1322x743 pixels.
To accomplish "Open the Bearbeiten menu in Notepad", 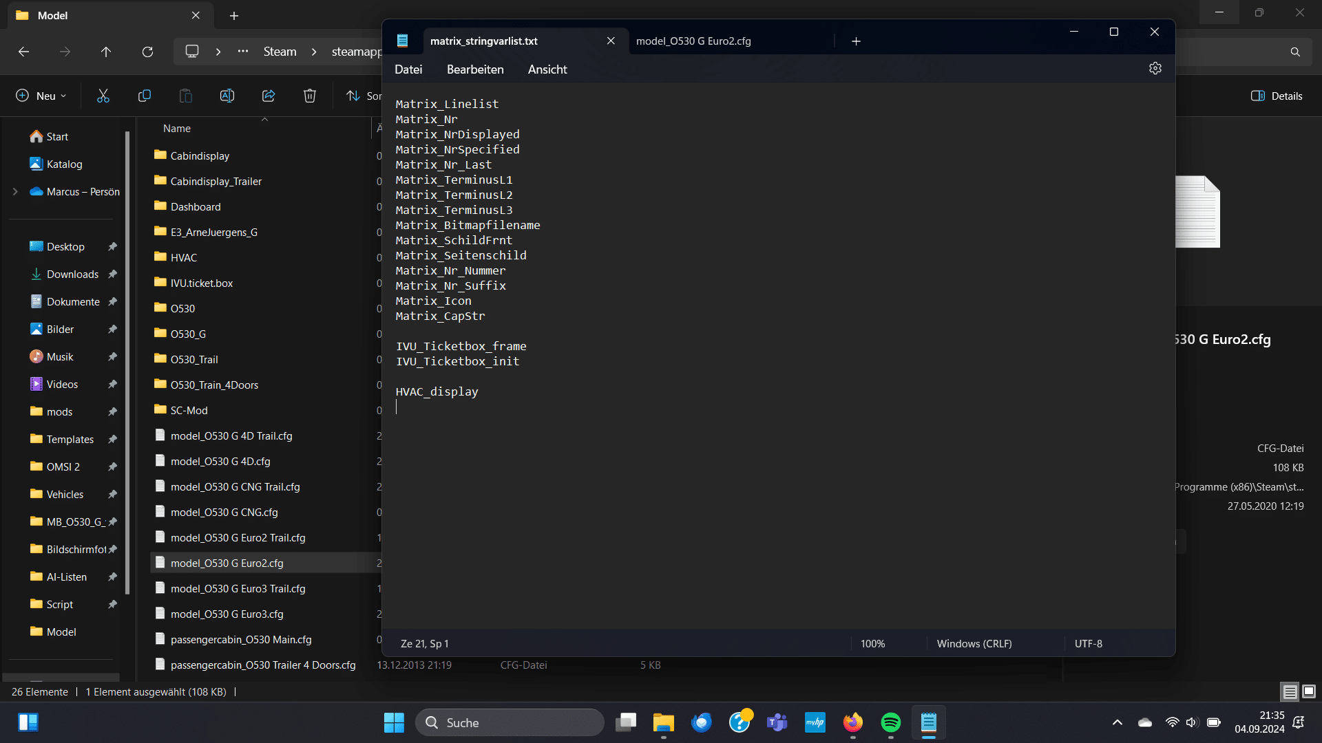I will [x=475, y=69].
